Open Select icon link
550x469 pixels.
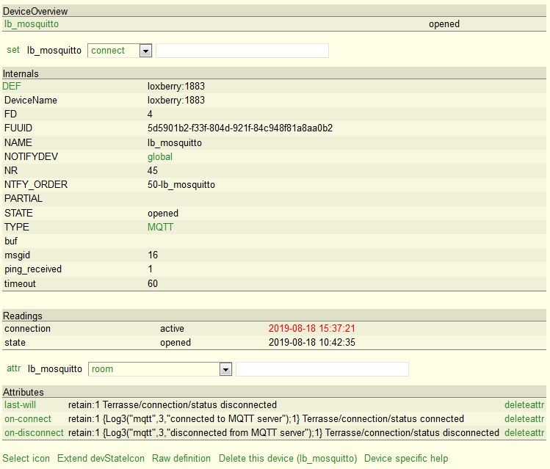click(x=26, y=458)
